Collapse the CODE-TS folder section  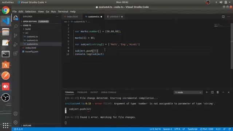click(27, 25)
